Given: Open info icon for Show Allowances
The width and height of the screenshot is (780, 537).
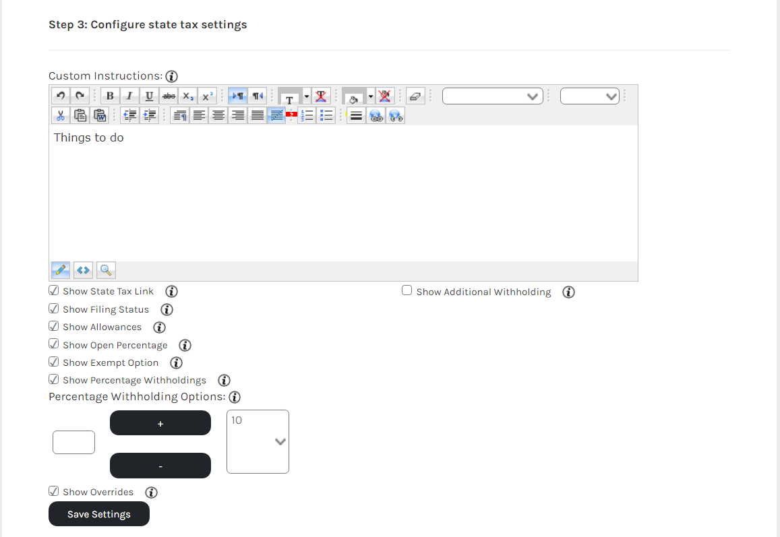Looking at the screenshot, I should click(x=159, y=327).
